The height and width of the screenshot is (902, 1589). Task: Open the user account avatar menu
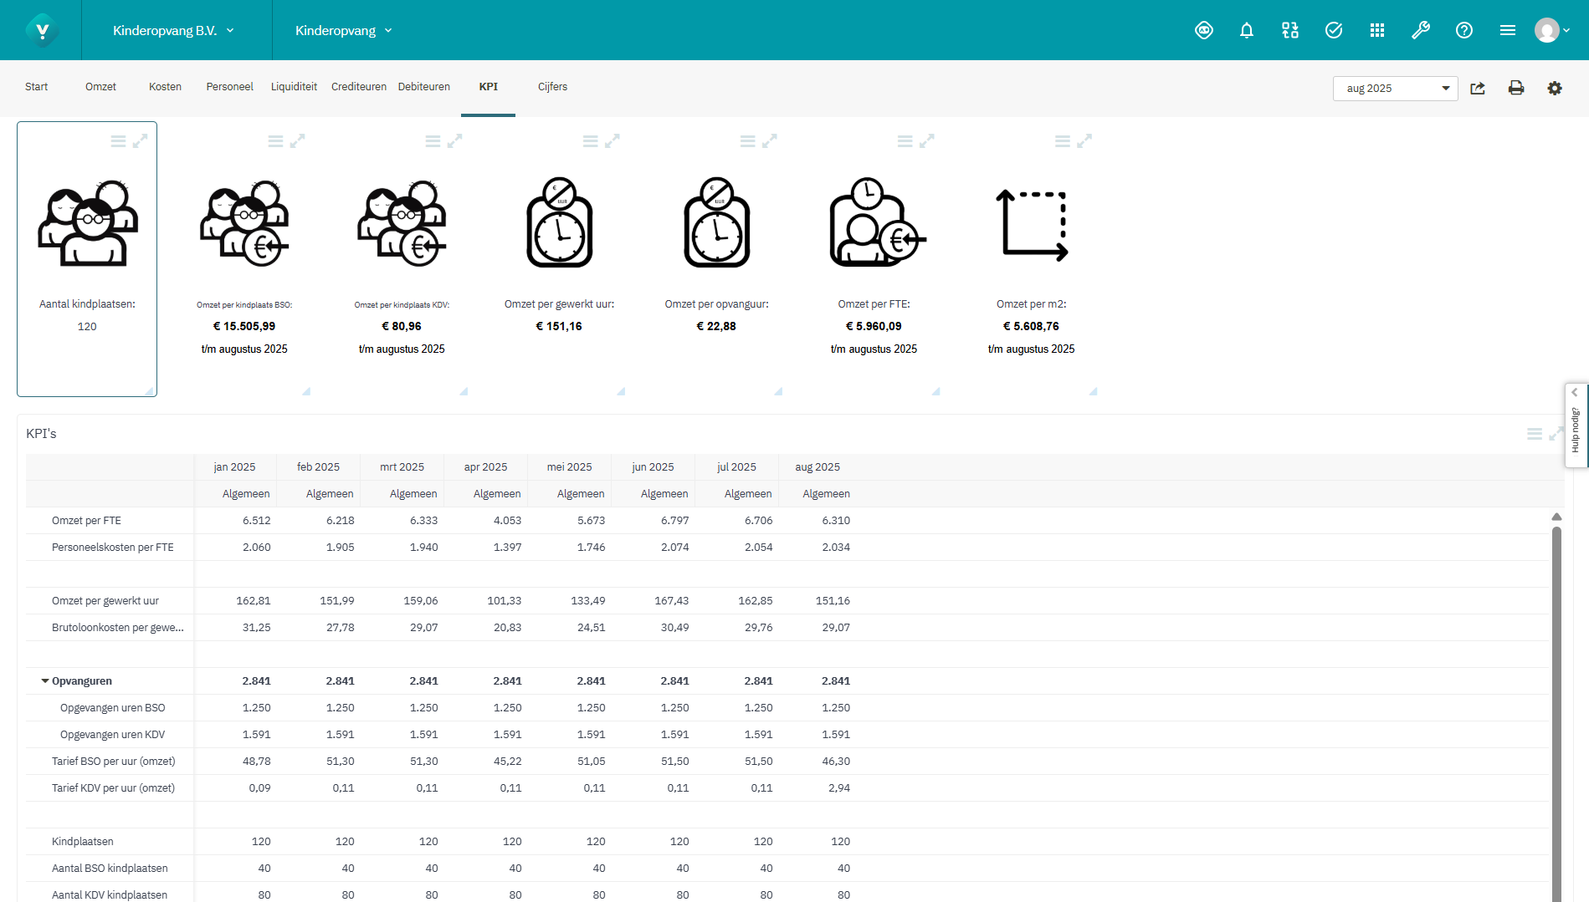point(1549,30)
